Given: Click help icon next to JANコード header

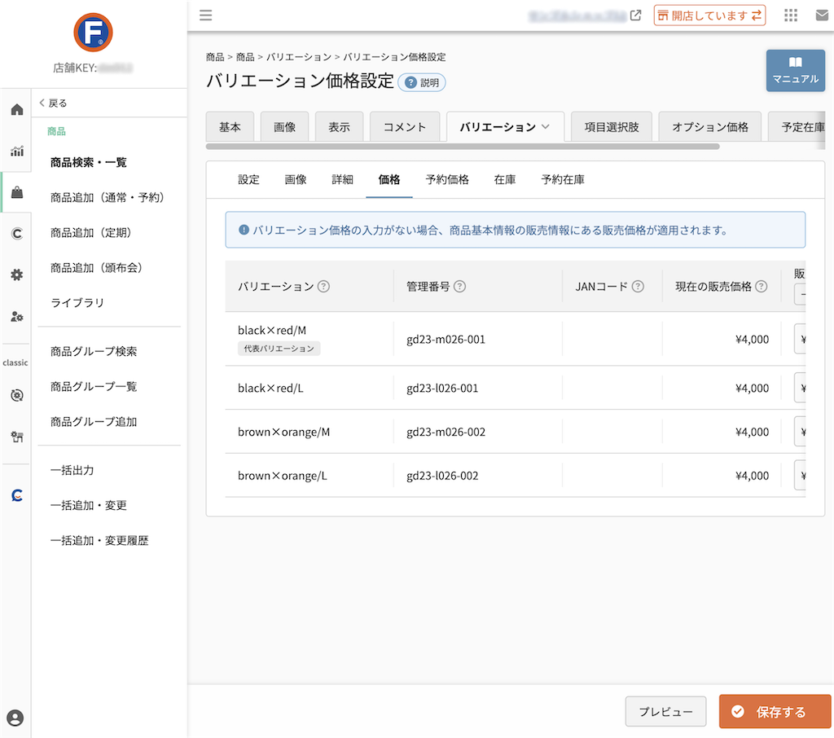Looking at the screenshot, I should (x=638, y=286).
